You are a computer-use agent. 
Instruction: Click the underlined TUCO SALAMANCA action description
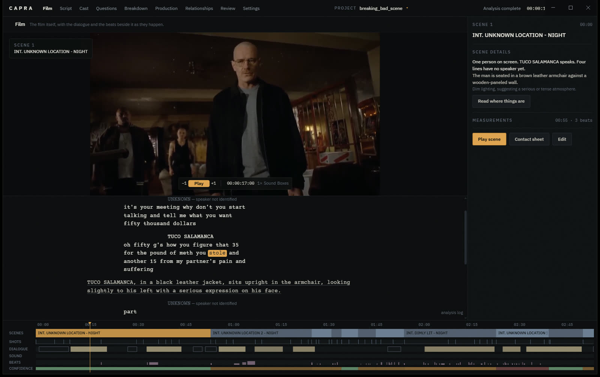(218, 287)
